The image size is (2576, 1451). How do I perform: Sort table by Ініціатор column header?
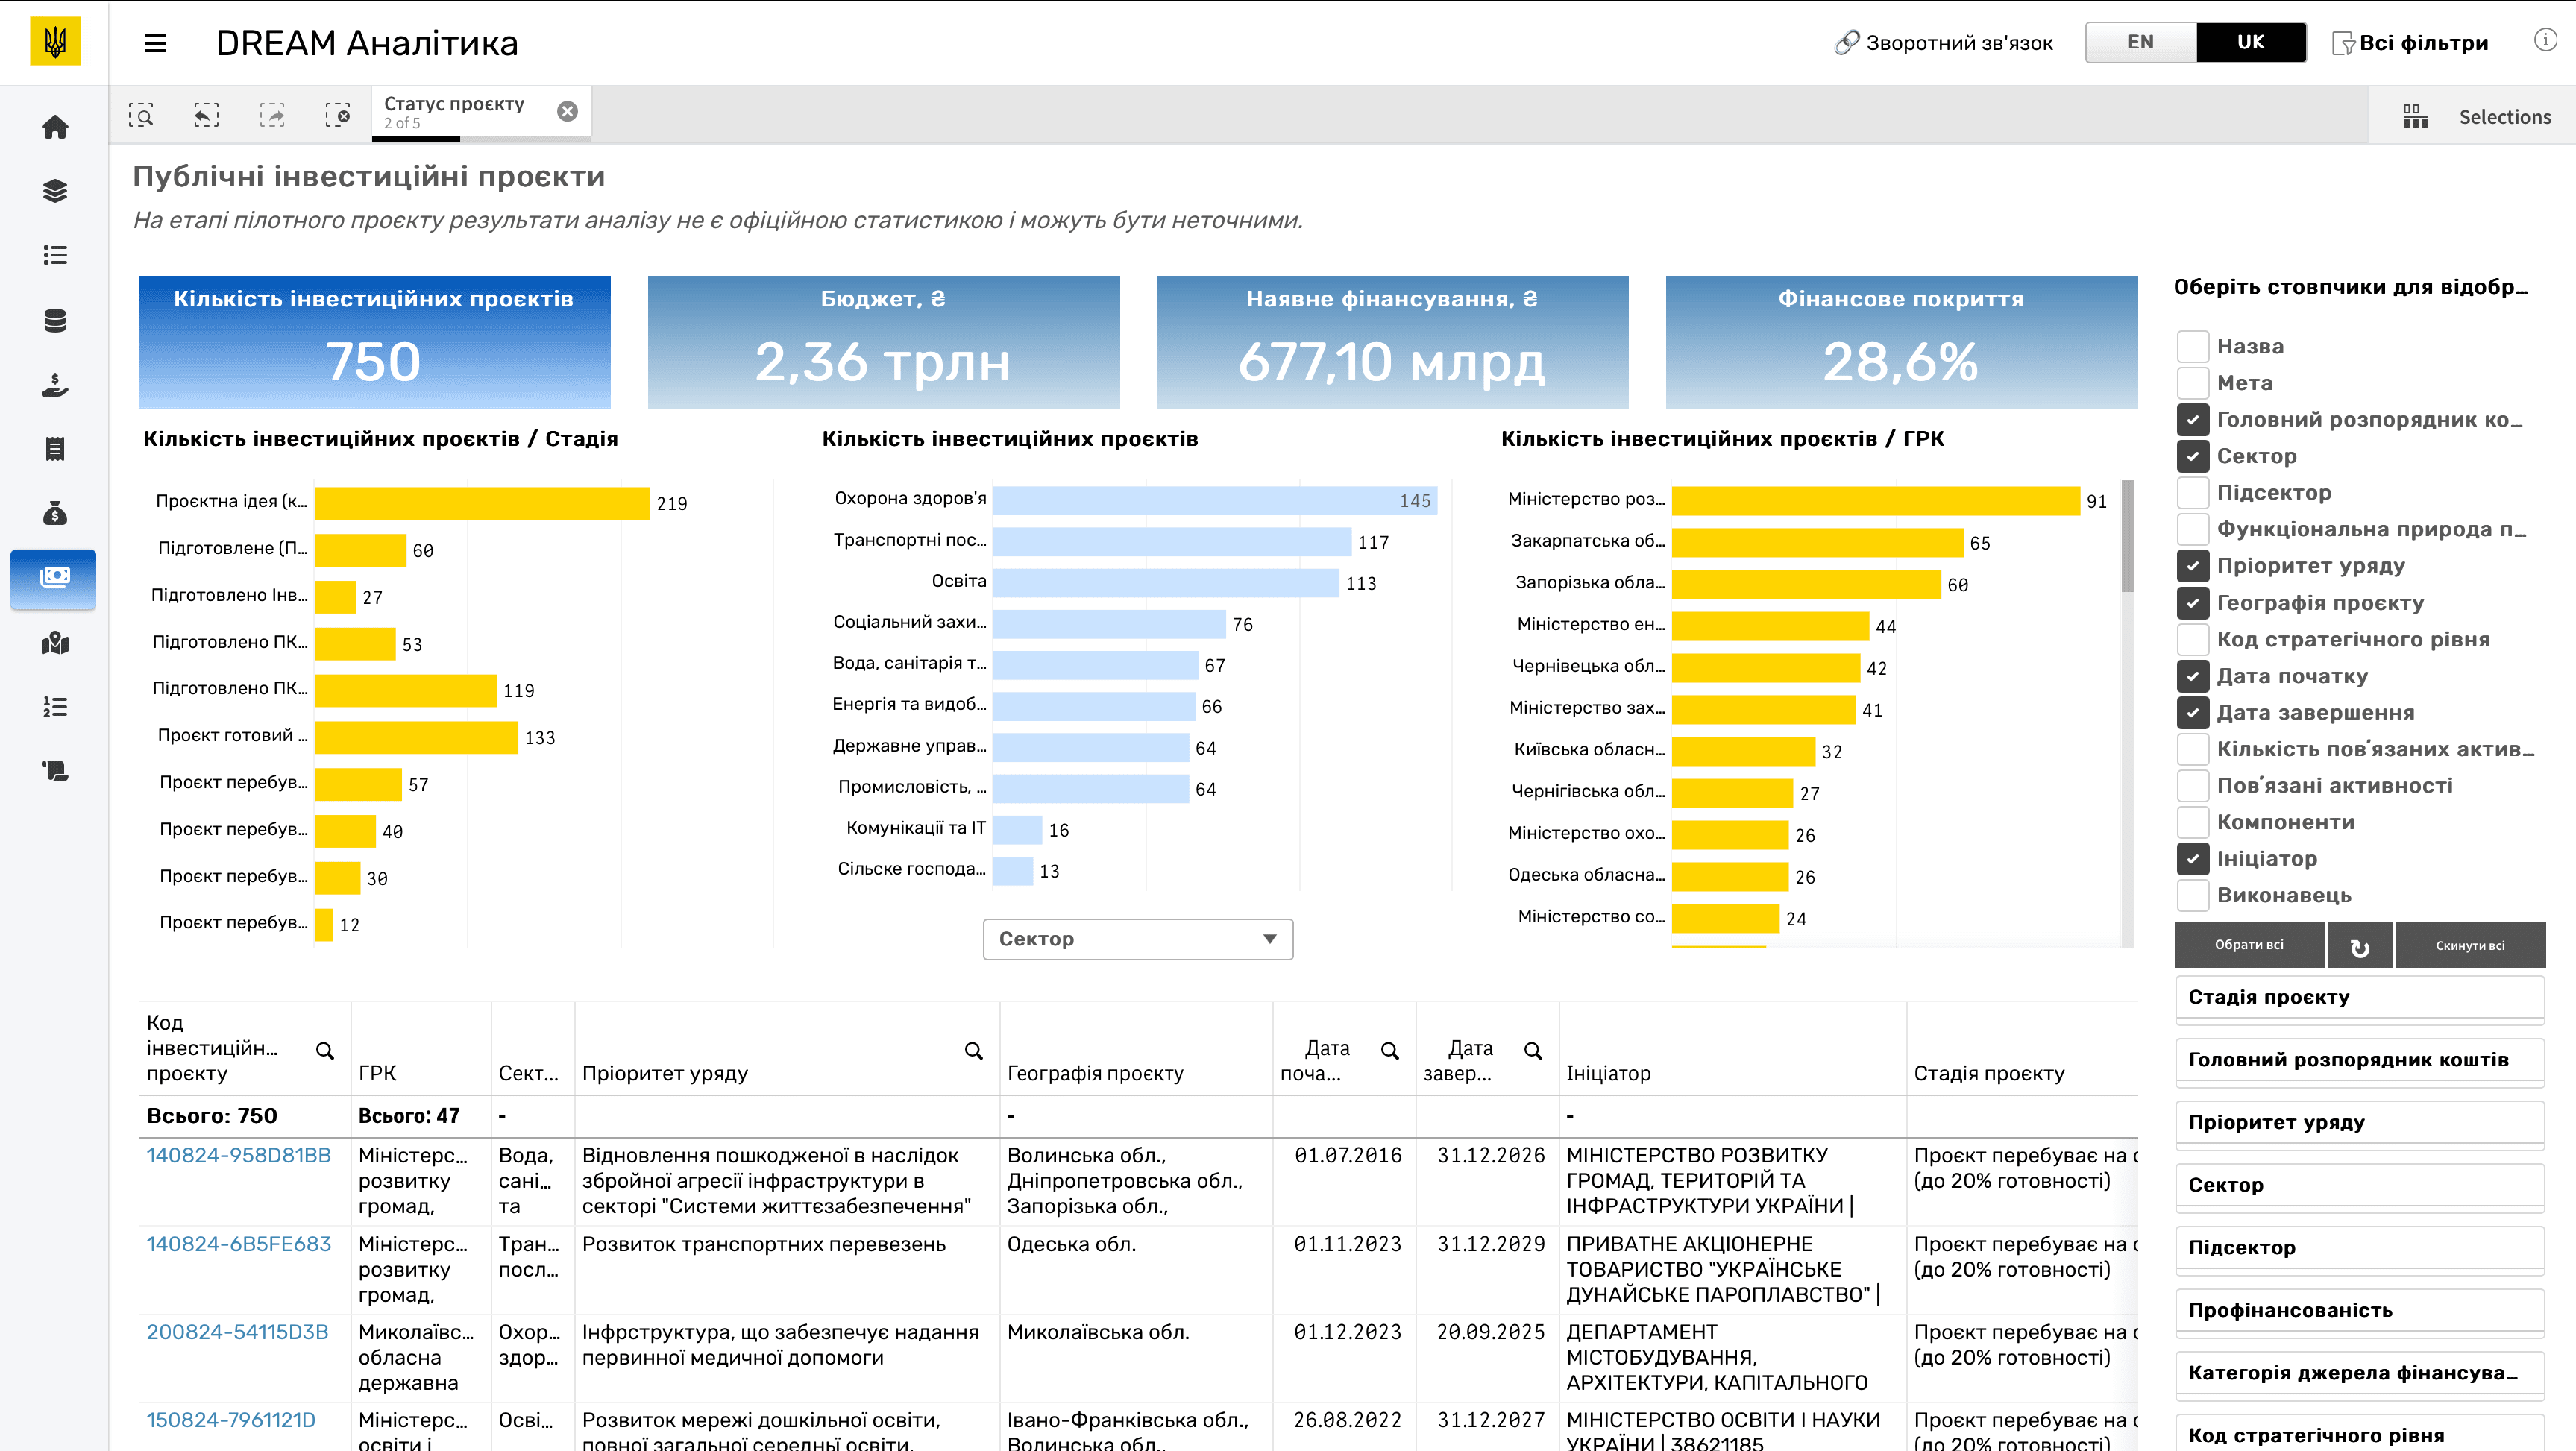click(x=1607, y=1073)
